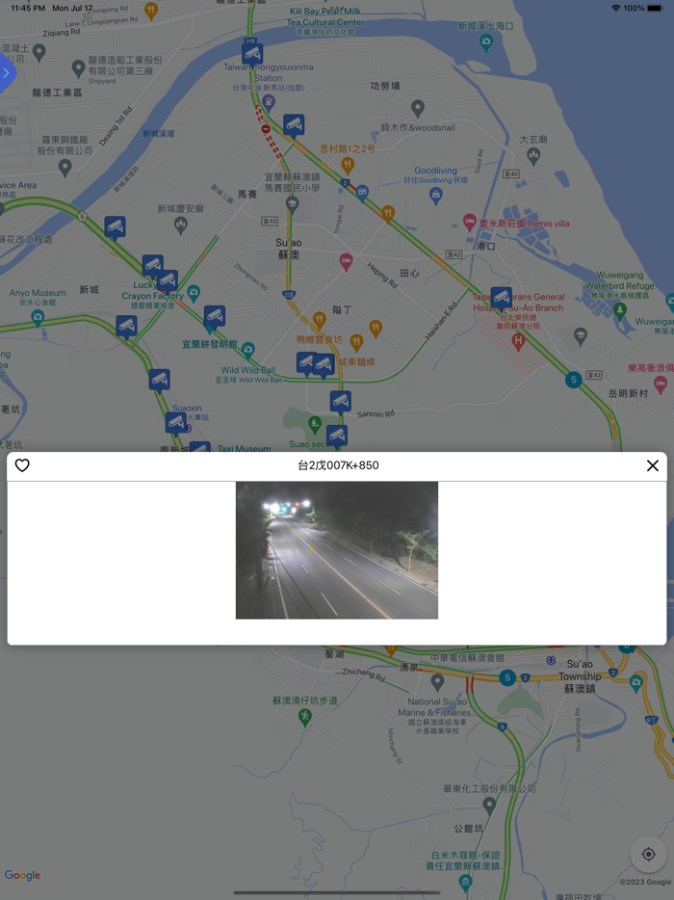674x900 pixels.
Task: Open the Google logo link
Action: click(x=22, y=875)
